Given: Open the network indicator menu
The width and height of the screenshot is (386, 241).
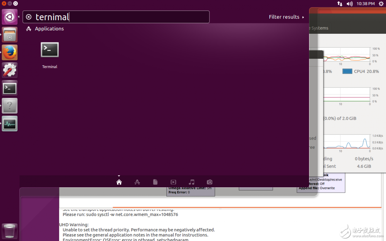Looking at the screenshot, I should [340, 4].
